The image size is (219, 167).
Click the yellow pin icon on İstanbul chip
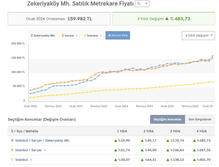pyautogui.click(x=85, y=35)
